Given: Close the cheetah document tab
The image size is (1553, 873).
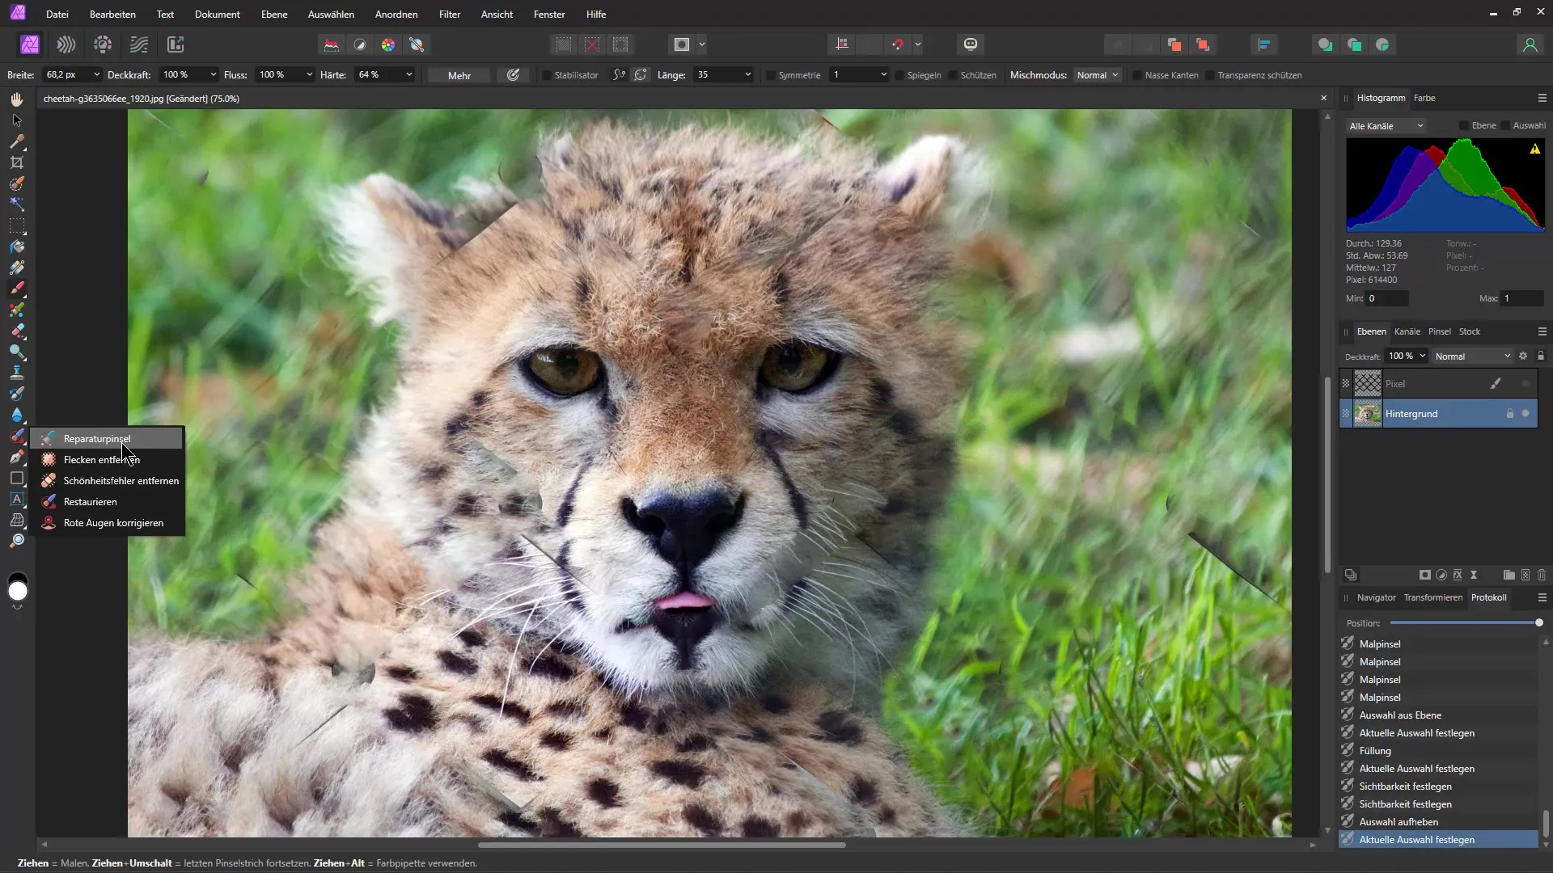Looking at the screenshot, I should tap(1323, 98).
